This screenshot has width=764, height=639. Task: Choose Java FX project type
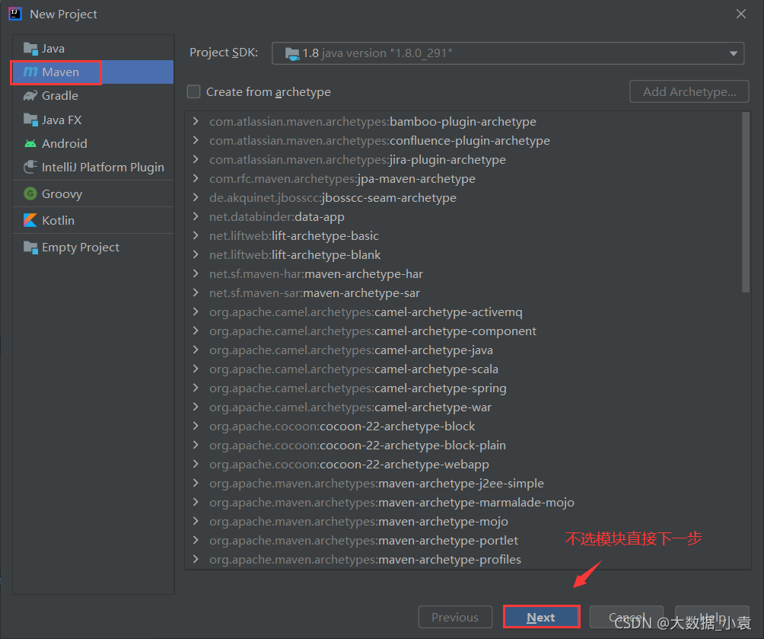click(x=93, y=120)
